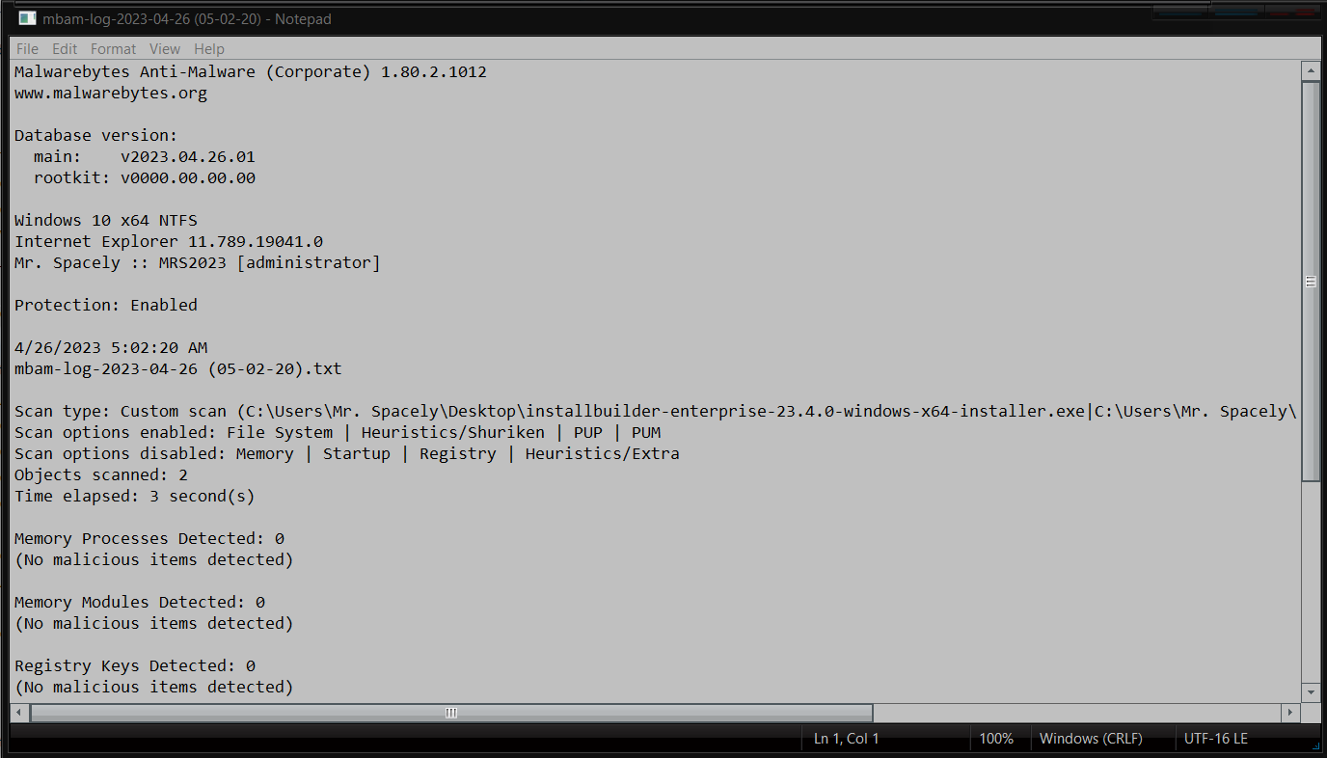Open the View menu

[x=165, y=49]
